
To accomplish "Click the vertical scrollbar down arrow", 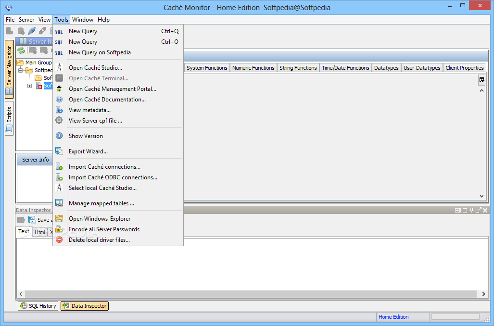I will tap(481, 196).
